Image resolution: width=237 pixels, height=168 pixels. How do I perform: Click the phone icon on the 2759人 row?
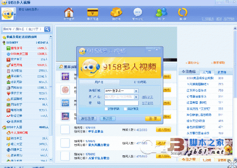pos(8,71)
